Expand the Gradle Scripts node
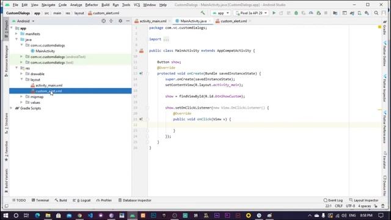 pyautogui.click(x=11, y=108)
